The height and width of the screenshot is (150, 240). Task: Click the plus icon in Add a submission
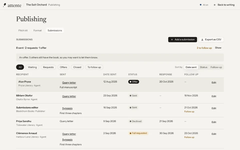pos(172,39)
